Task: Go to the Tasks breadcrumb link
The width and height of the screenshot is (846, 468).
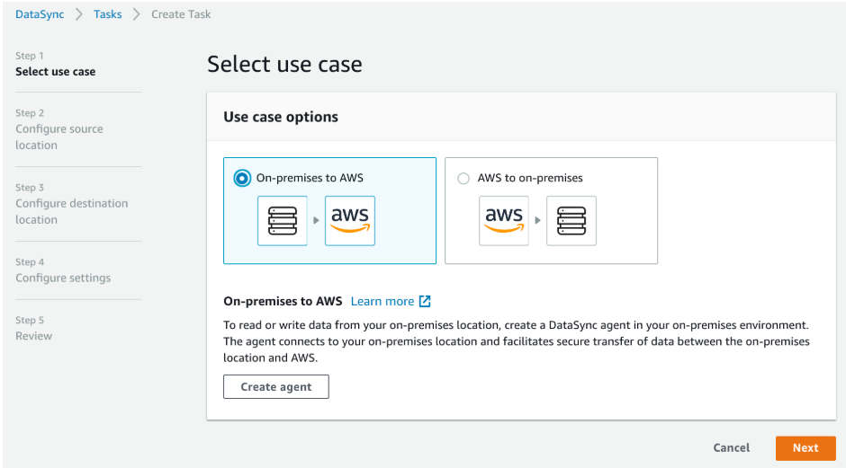Action: (x=107, y=14)
